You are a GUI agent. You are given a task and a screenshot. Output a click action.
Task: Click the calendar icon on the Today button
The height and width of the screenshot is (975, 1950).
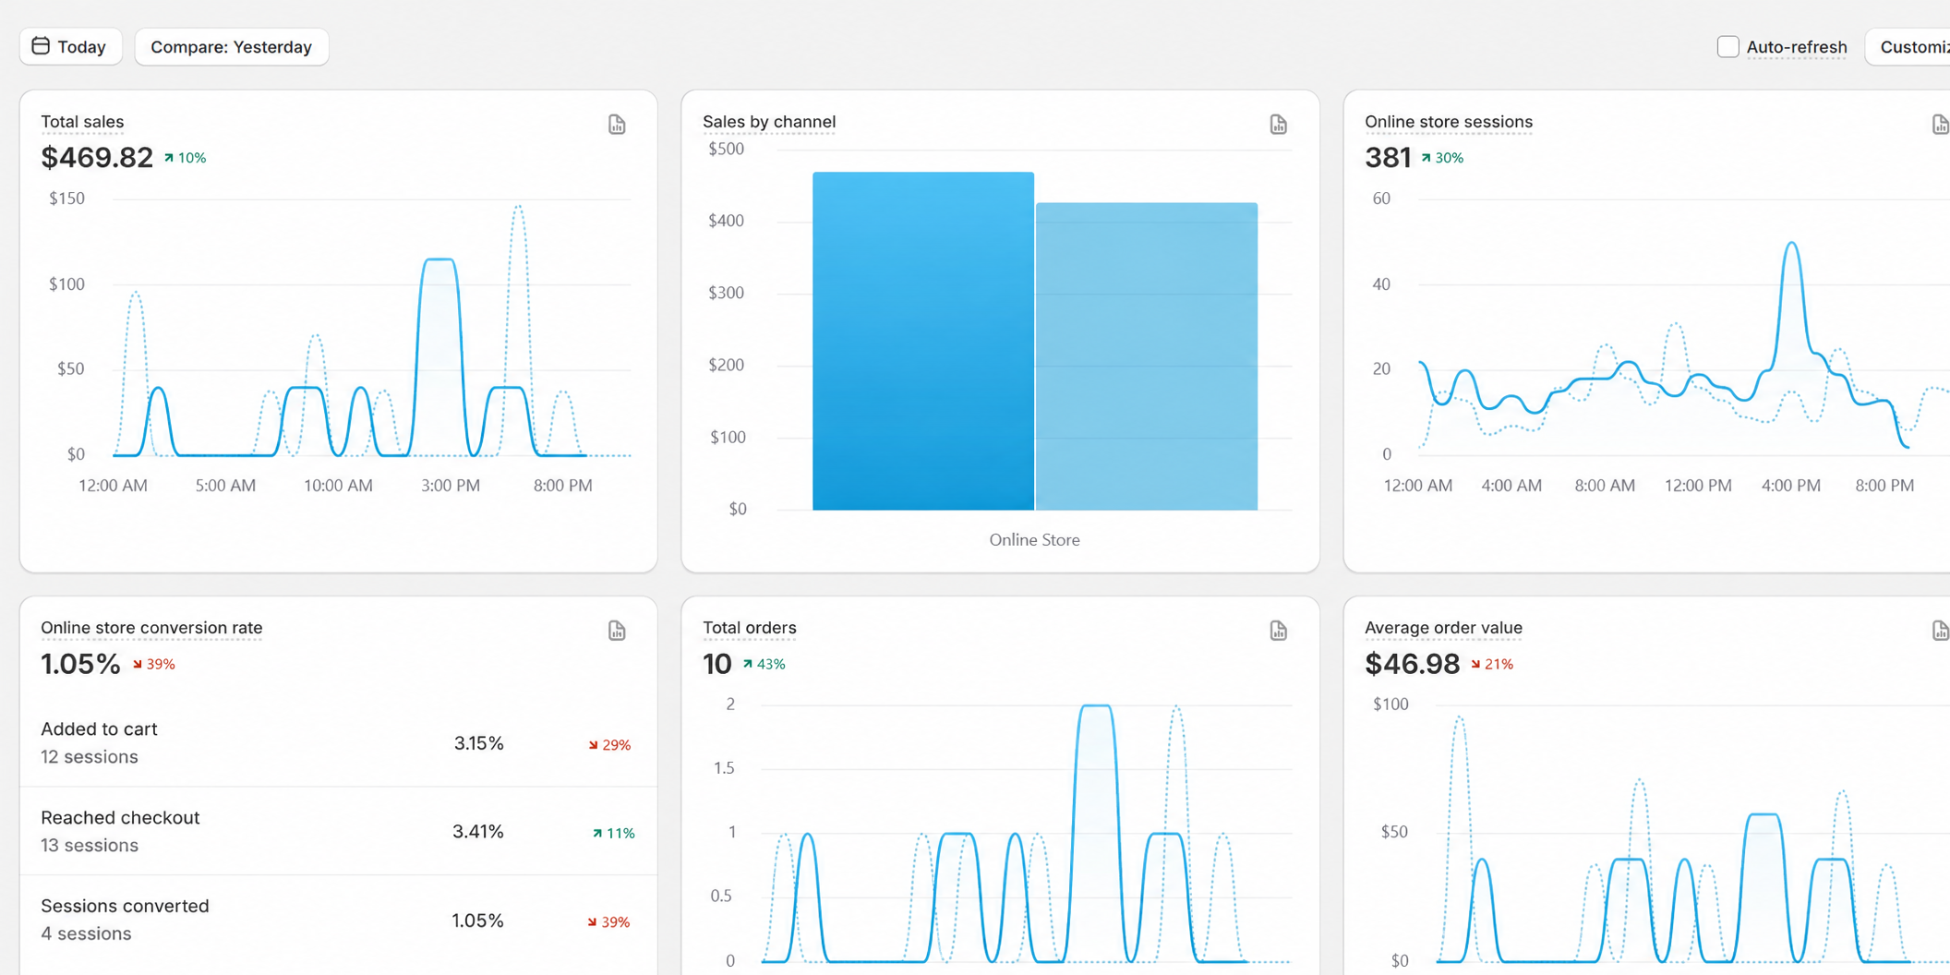pyautogui.click(x=41, y=46)
